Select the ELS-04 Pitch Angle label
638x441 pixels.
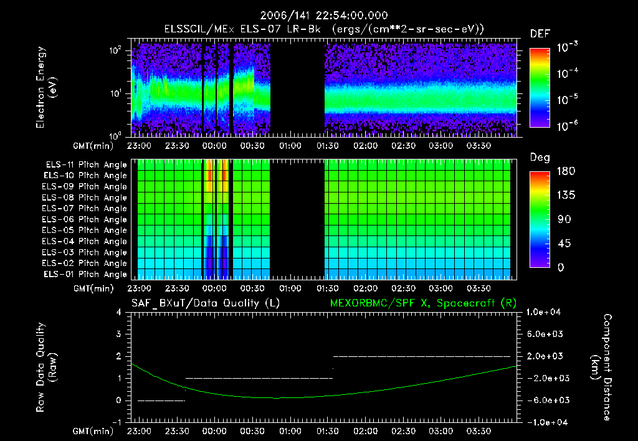point(85,241)
